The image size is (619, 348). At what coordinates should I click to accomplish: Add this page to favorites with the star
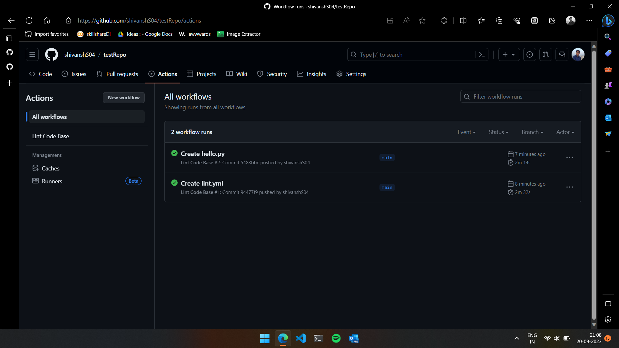coord(422,20)
